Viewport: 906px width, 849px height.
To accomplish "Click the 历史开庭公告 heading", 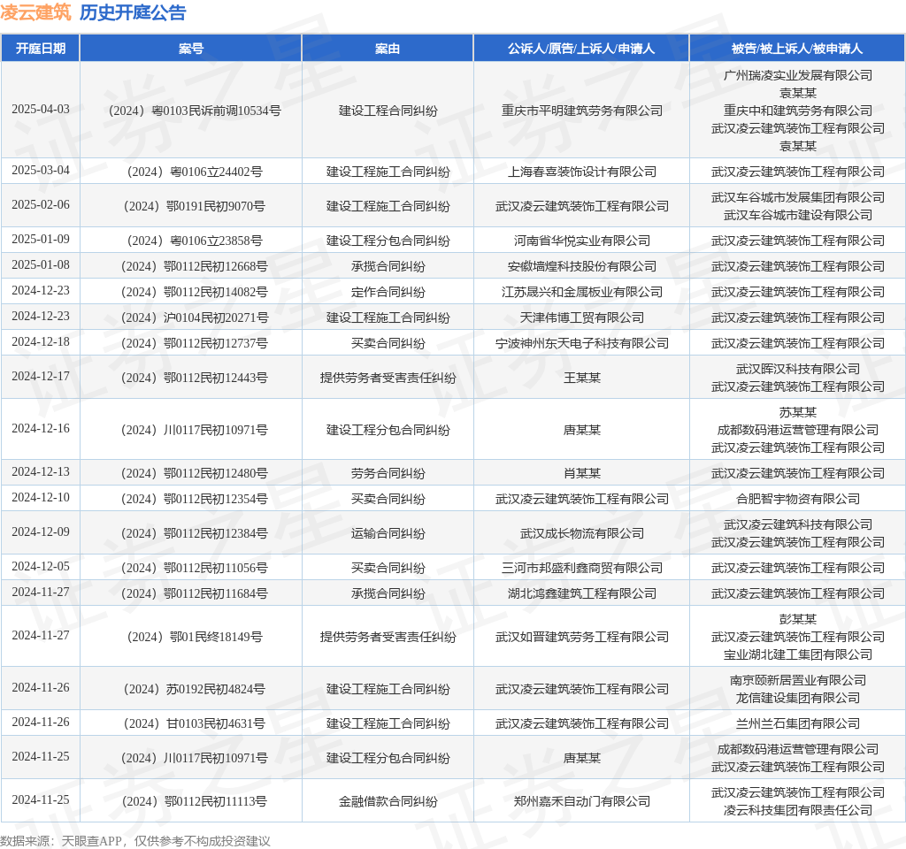I will (133, 12).
